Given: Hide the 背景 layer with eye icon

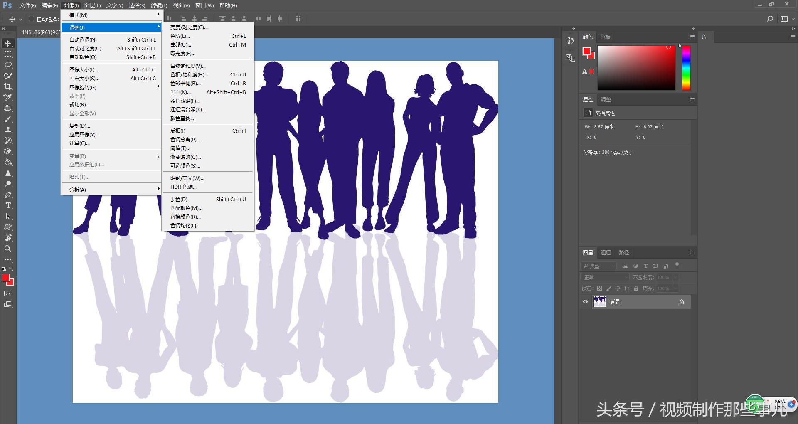Looking at the screenshot, I should [x=585, y=302].
